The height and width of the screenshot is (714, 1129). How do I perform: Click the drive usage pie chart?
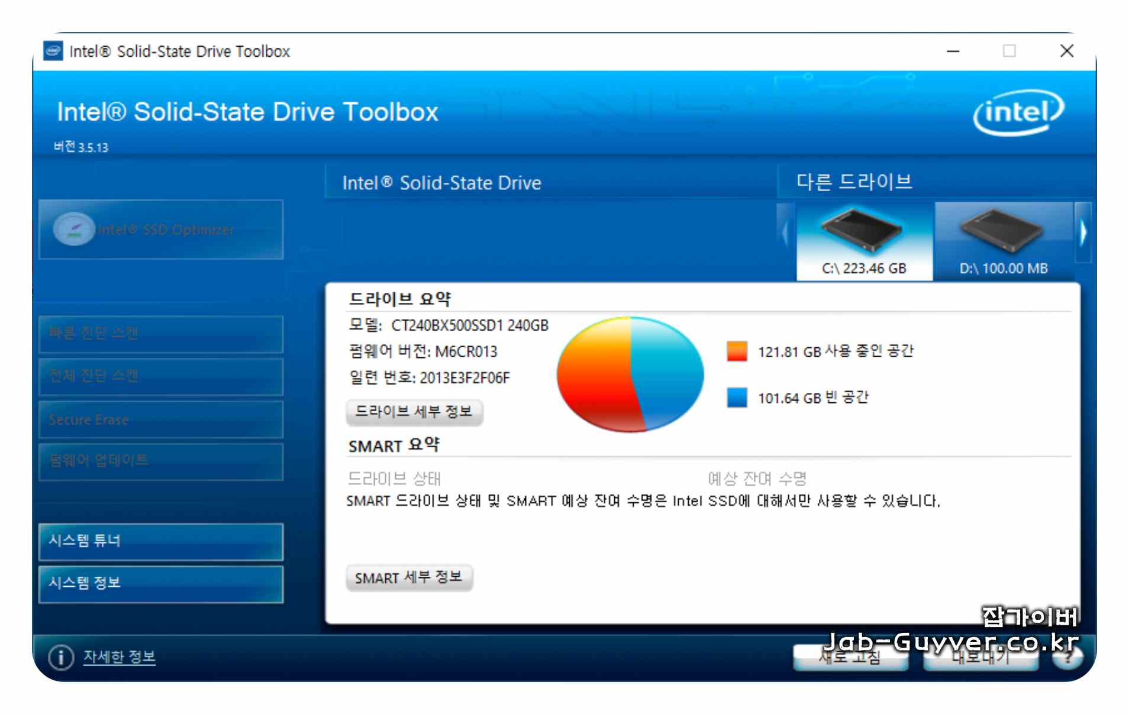(630, 374)
